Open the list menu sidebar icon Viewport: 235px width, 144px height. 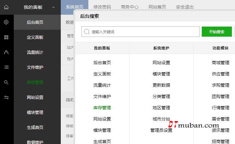[x=6, y=67]
